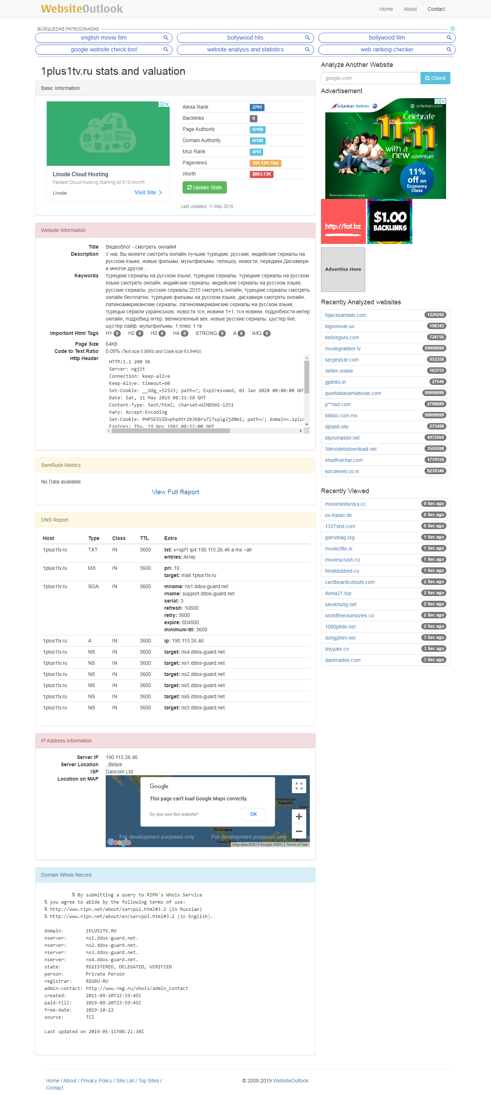Open footer WebsiteOutlook copyright link

pyautogui.click(x=290, y=1081)
